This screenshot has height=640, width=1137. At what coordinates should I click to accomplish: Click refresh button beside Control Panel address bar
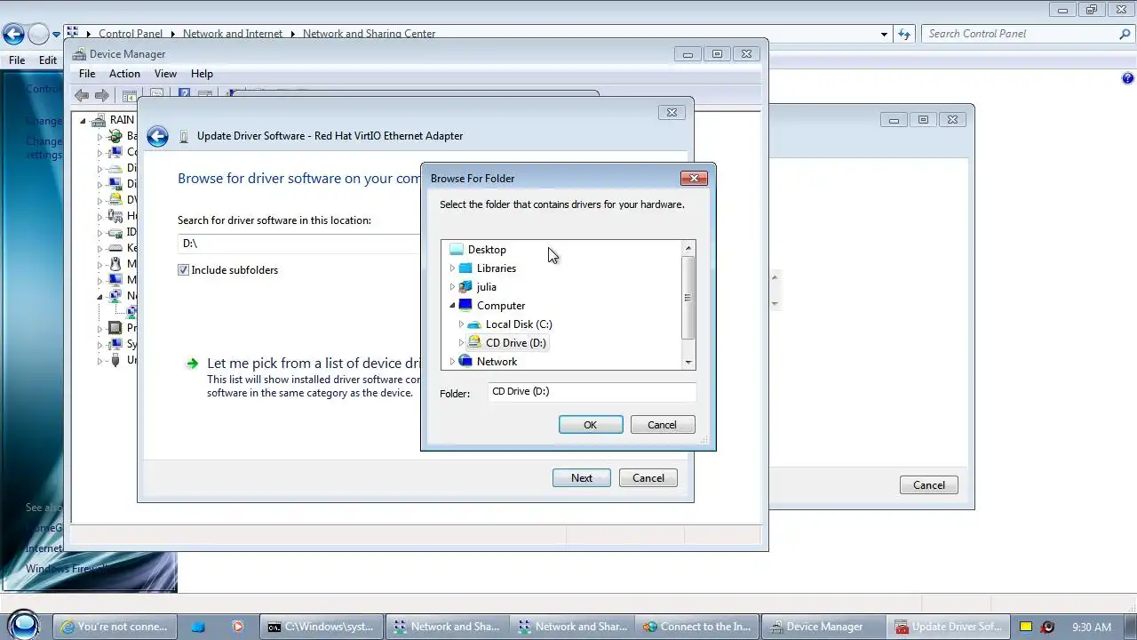904,34
